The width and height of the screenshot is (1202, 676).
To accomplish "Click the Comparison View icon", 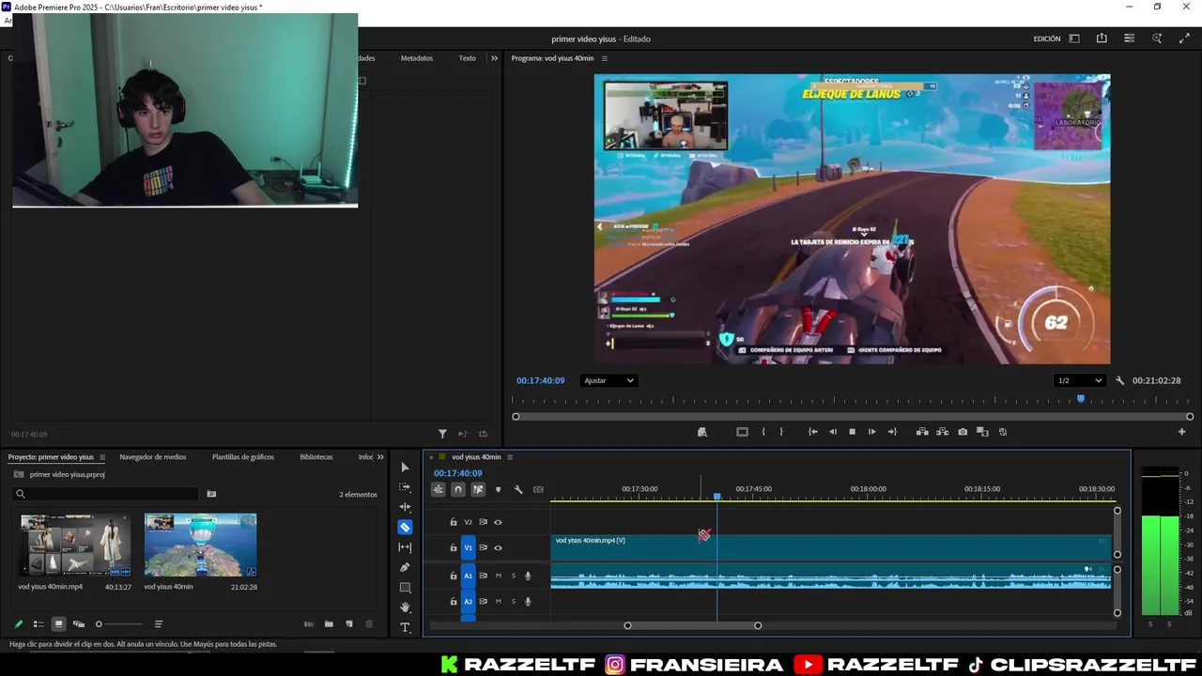I will point(982,432).
